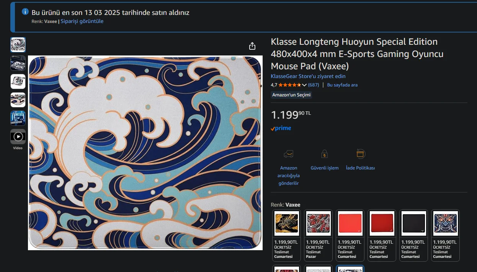Click the main wave mouse pad image
This screenshot has height=272, width=477.
[145, 153]
